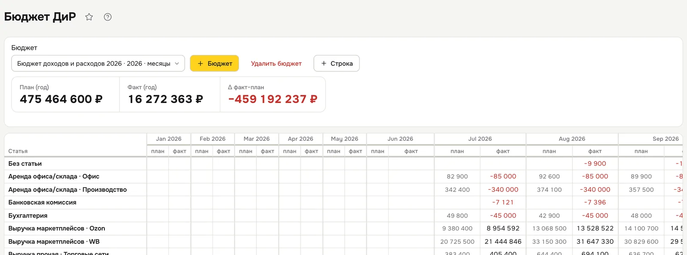The image size is (687, 255).
Task: Click the План (год) summary card
Action: click(65, 94)
